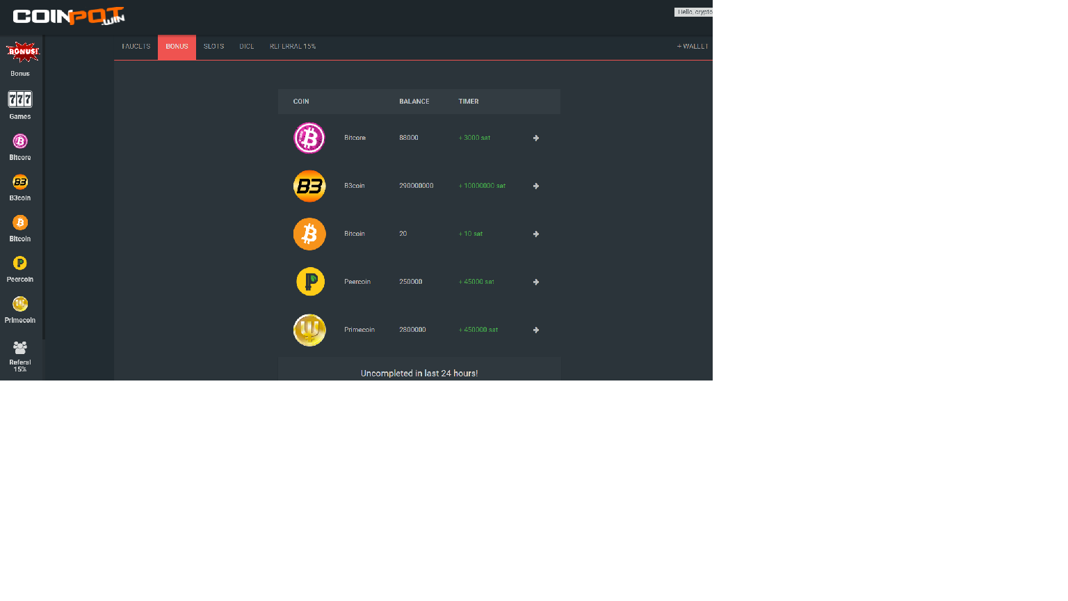Click the plus icon in Primecoin row
This screenshot has width=1068, height=601.
536,330
